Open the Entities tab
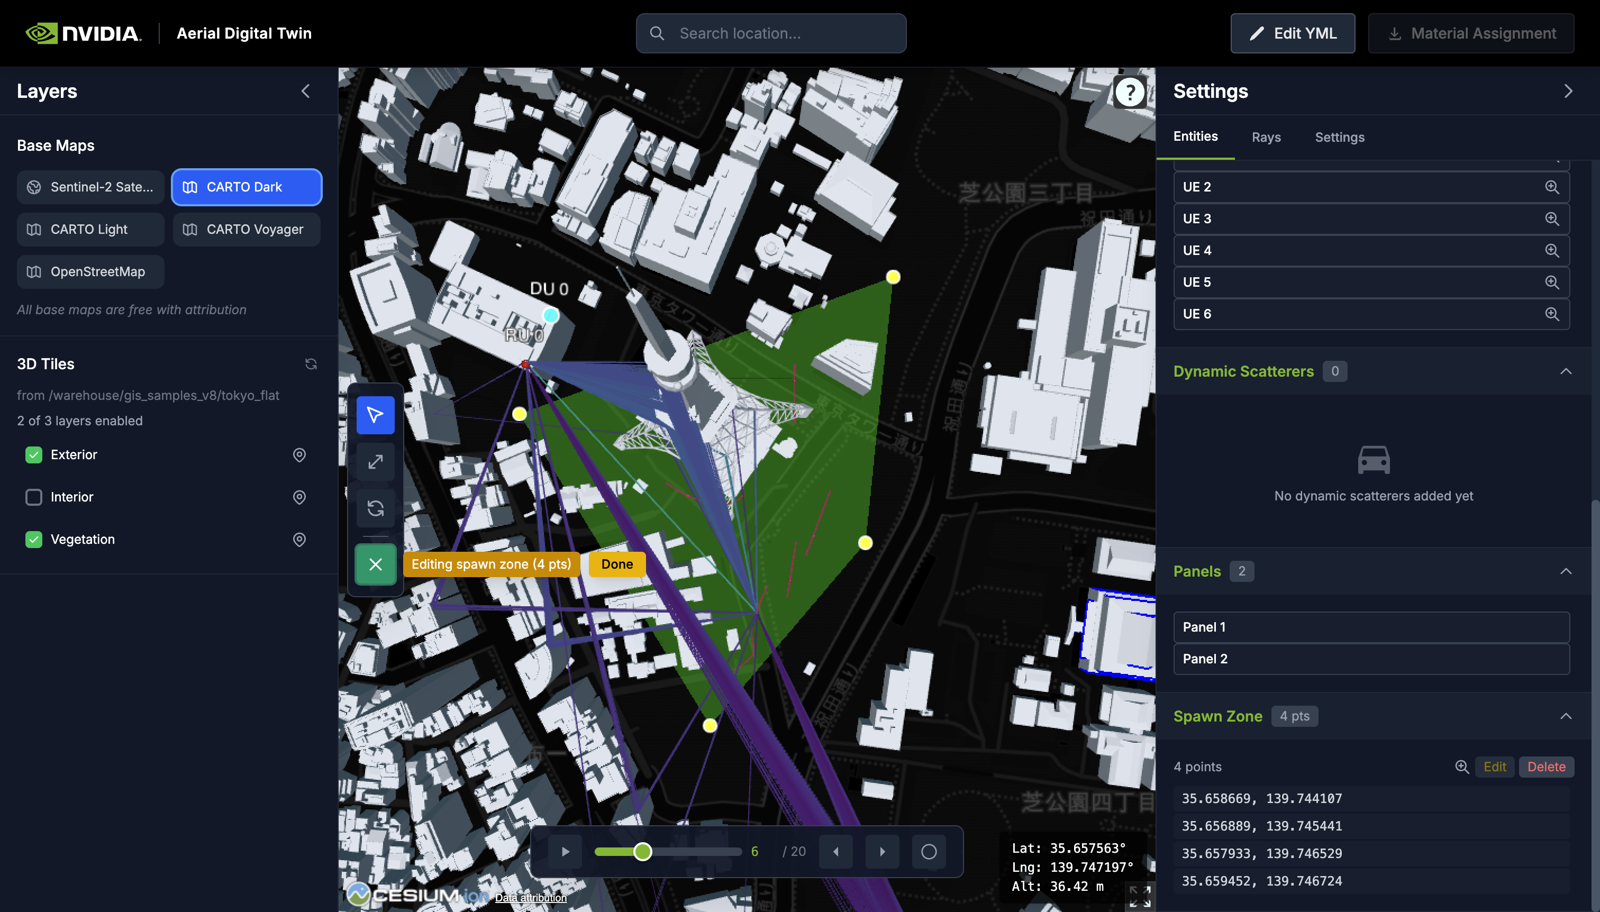1600x912 pixels. pyautogui.click(x=1195, y=136)
